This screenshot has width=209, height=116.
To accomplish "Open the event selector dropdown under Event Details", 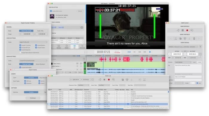I will click(x=183, y=47).
